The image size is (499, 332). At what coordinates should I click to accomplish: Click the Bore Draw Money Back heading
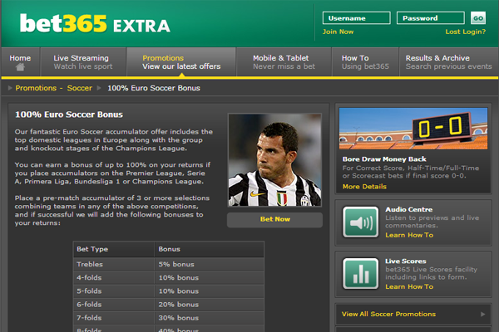(384, 159)
